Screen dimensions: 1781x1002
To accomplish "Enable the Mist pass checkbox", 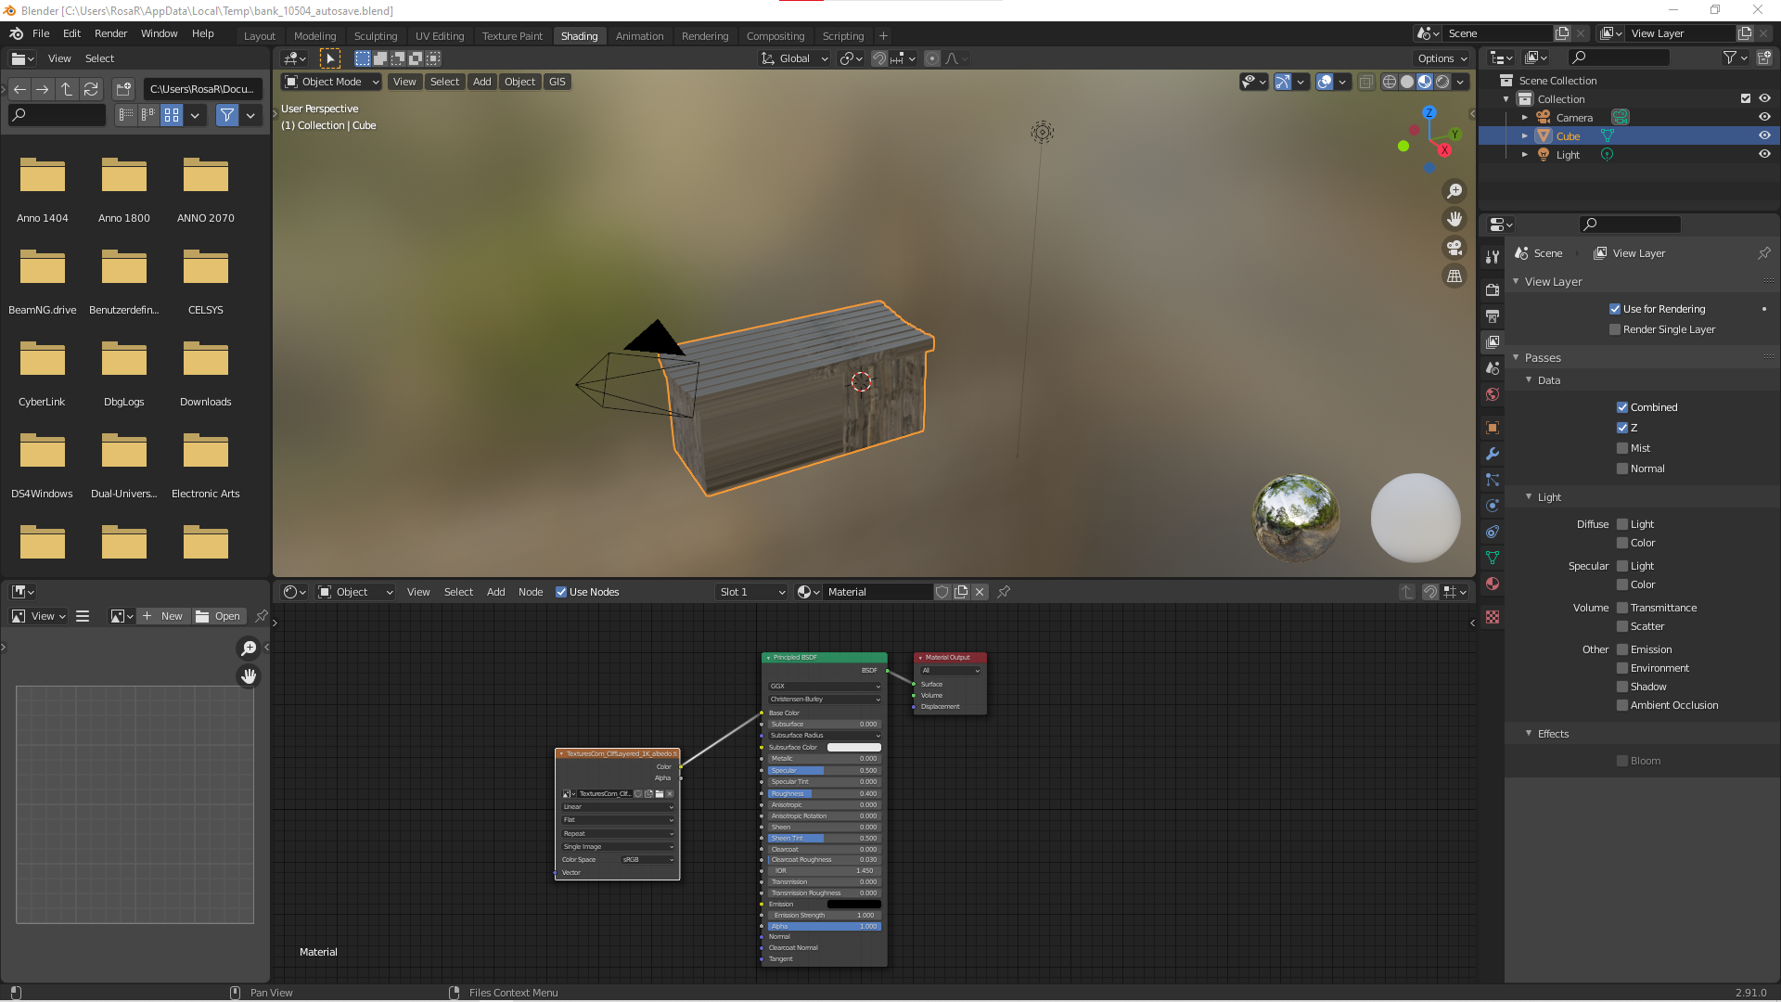I will pyautogui.click(x=1622, y=448).
